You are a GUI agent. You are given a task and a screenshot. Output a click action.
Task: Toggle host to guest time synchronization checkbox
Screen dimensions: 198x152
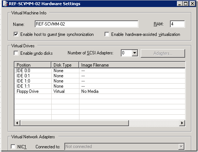(x=16, y=34)
